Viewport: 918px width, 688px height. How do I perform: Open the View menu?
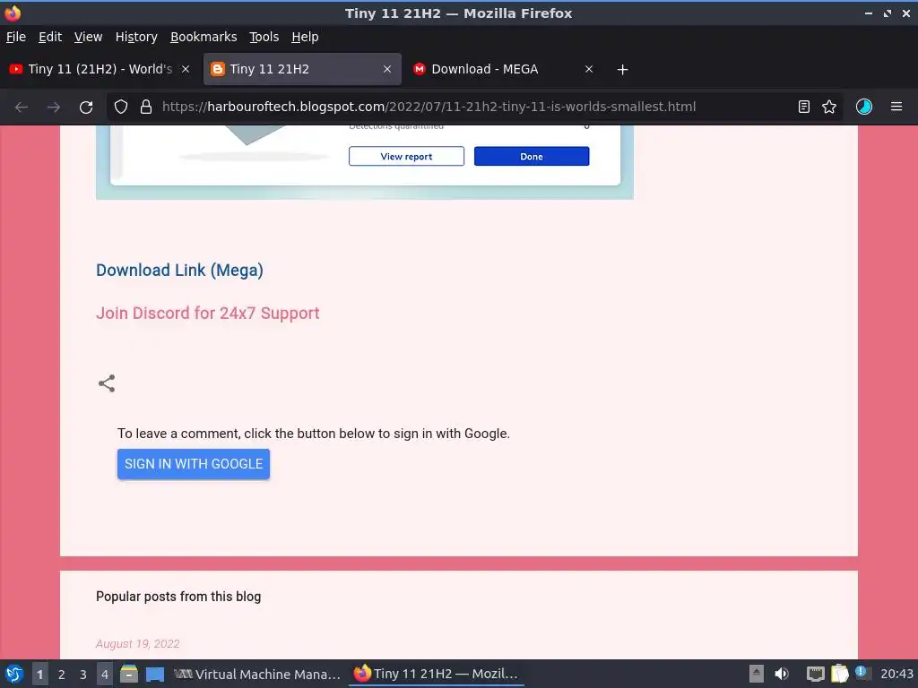pyautogui.click(x=88, y=37)
